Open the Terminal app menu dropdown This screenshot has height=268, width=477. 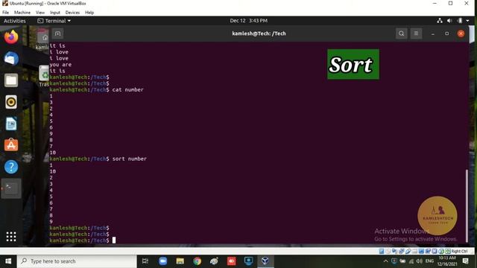point(54,21)
